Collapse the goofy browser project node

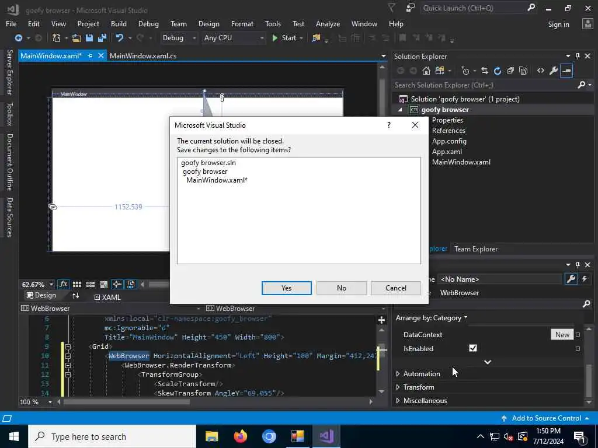[x=400, y=110]
